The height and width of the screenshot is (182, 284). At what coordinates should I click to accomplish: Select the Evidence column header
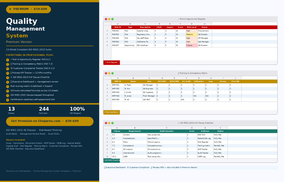tap(205, 131)
